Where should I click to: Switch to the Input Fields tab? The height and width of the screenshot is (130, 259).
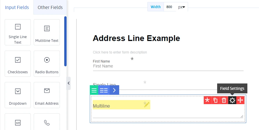pyautogui.click(x=17, y=8)
